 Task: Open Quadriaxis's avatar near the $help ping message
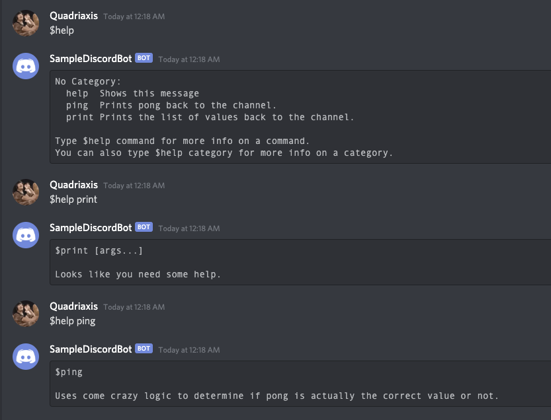[x=25, y=313]
